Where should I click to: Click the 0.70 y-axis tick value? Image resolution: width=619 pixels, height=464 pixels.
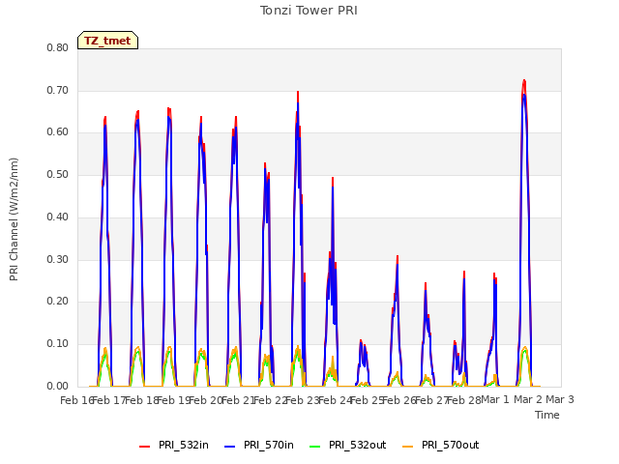coord(58,90)
